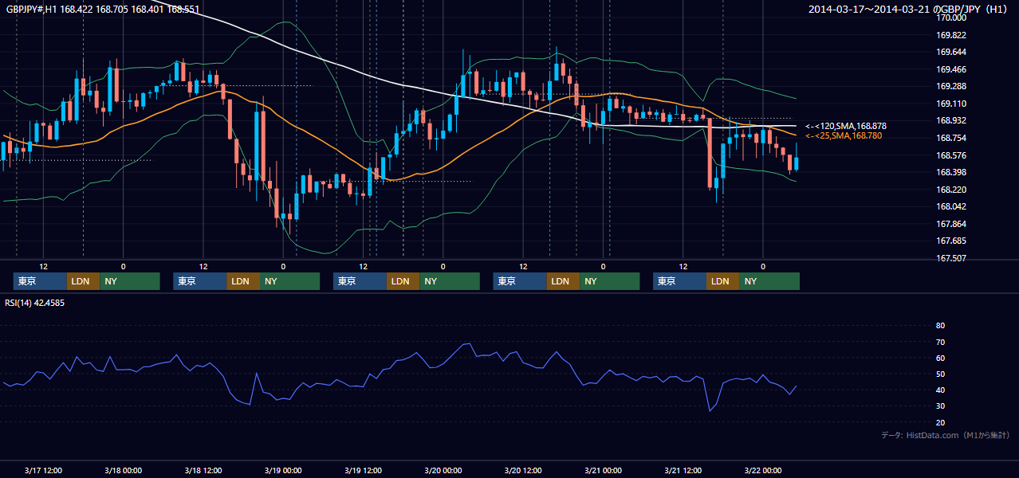Select the 東京 session block above 3/19 12:00
This screenshot has width=1019, height=478.
click(x=360, y=281)
